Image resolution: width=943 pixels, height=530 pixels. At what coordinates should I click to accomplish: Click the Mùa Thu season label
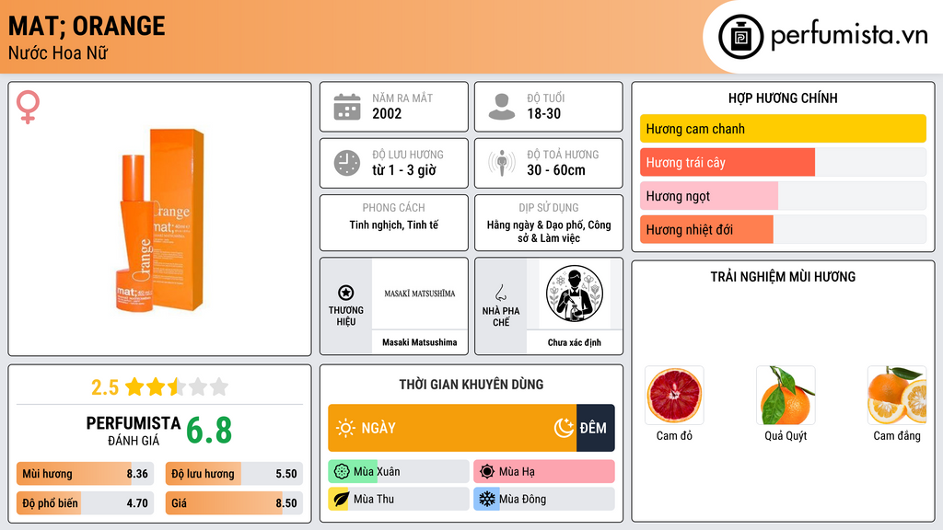click(x=374, y=500)
